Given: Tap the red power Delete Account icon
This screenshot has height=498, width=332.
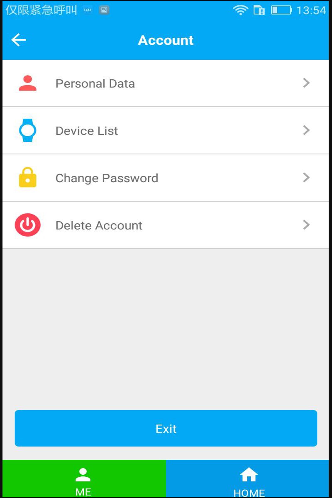Looking at the screenshot, I should 28,225.
